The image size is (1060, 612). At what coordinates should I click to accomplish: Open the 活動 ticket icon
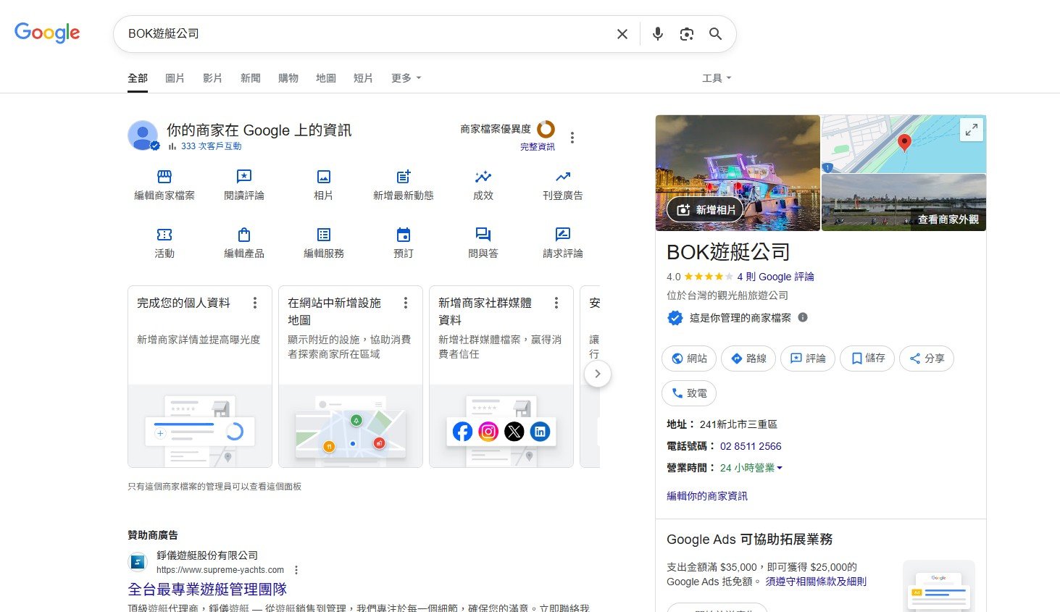(164, 235)
